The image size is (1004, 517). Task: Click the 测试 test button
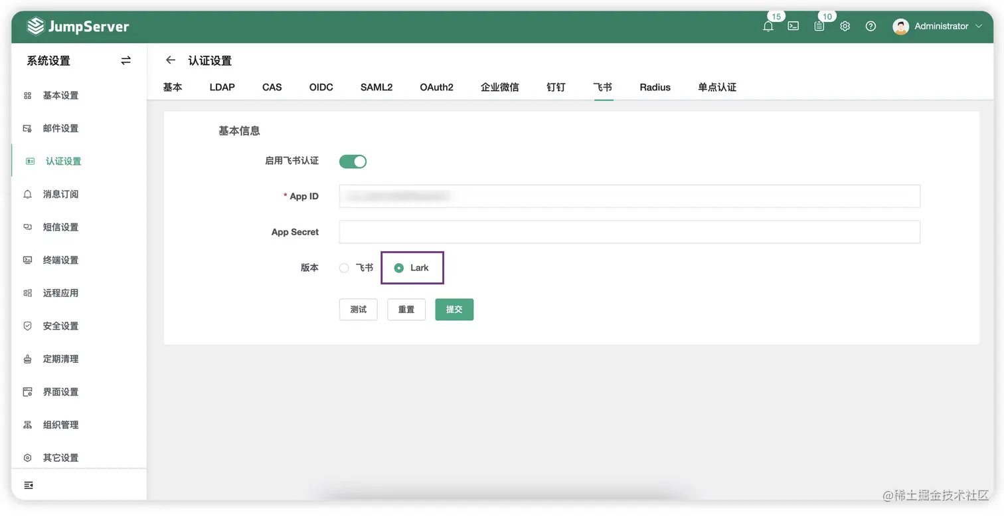(x=358, y=309)
